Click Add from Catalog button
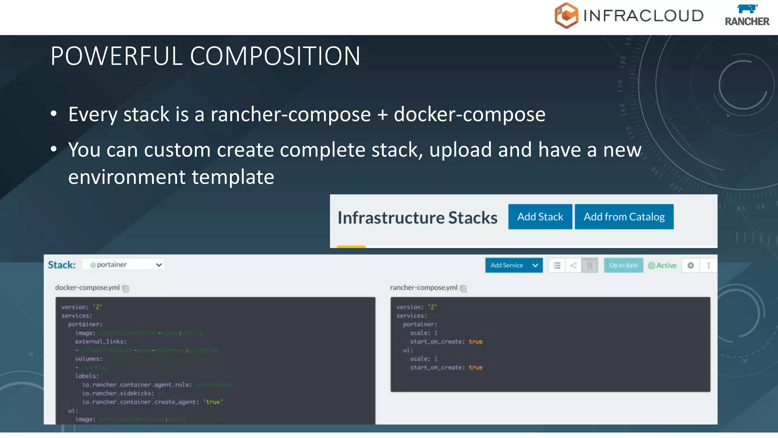 624,217
